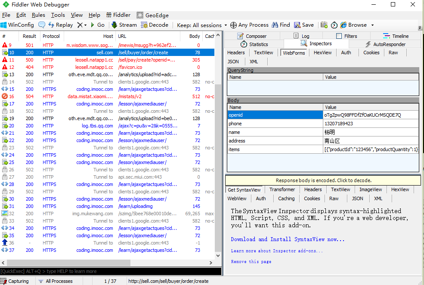Expand the Browse dropdown arrow
This screenshot has height=285, width=424.
tap(372, 25)
